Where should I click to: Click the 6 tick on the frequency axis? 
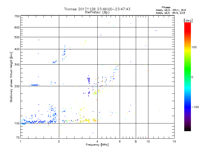coord(120,141)
